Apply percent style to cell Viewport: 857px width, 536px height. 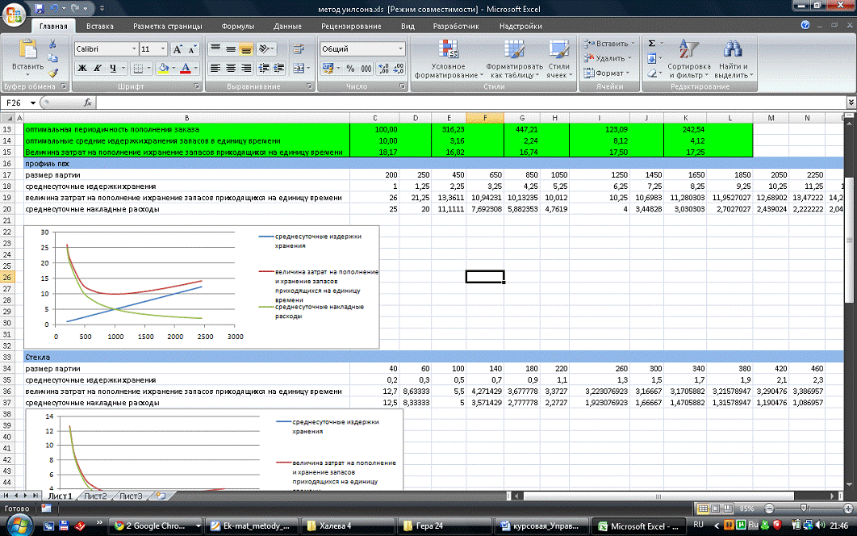coord(349,69)
